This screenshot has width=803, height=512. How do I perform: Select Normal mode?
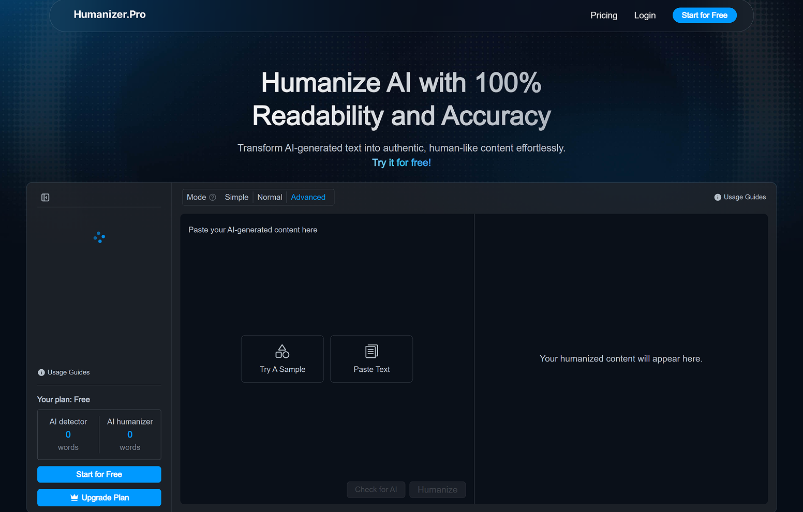270,197
